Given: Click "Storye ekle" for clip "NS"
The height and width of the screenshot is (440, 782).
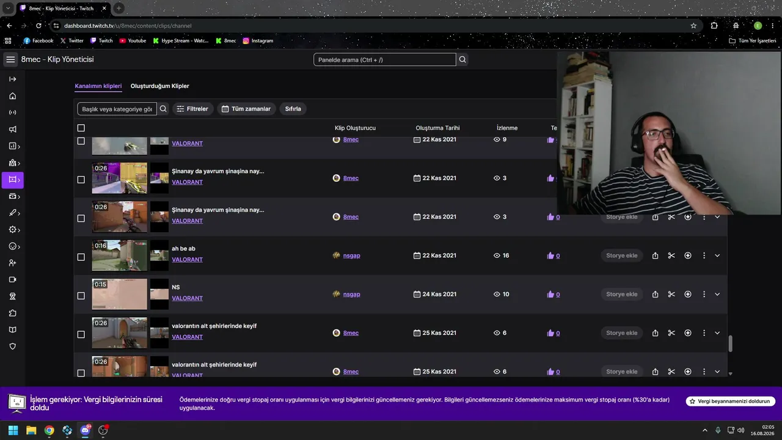Looking at the screenshot, I should pyautogui.click(x=622, y=294).
